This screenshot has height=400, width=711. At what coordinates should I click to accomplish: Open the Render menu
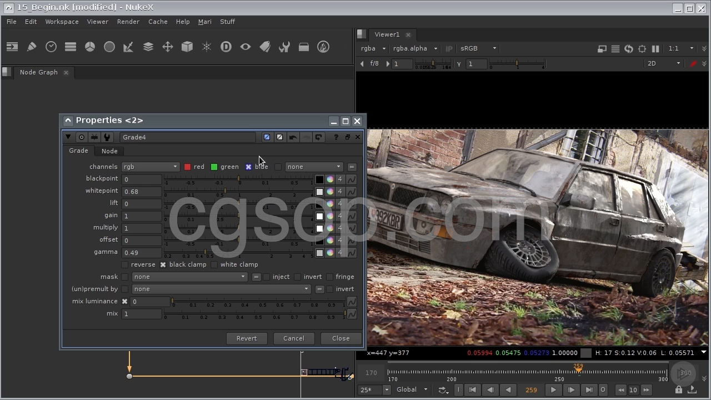coord(128,22)
